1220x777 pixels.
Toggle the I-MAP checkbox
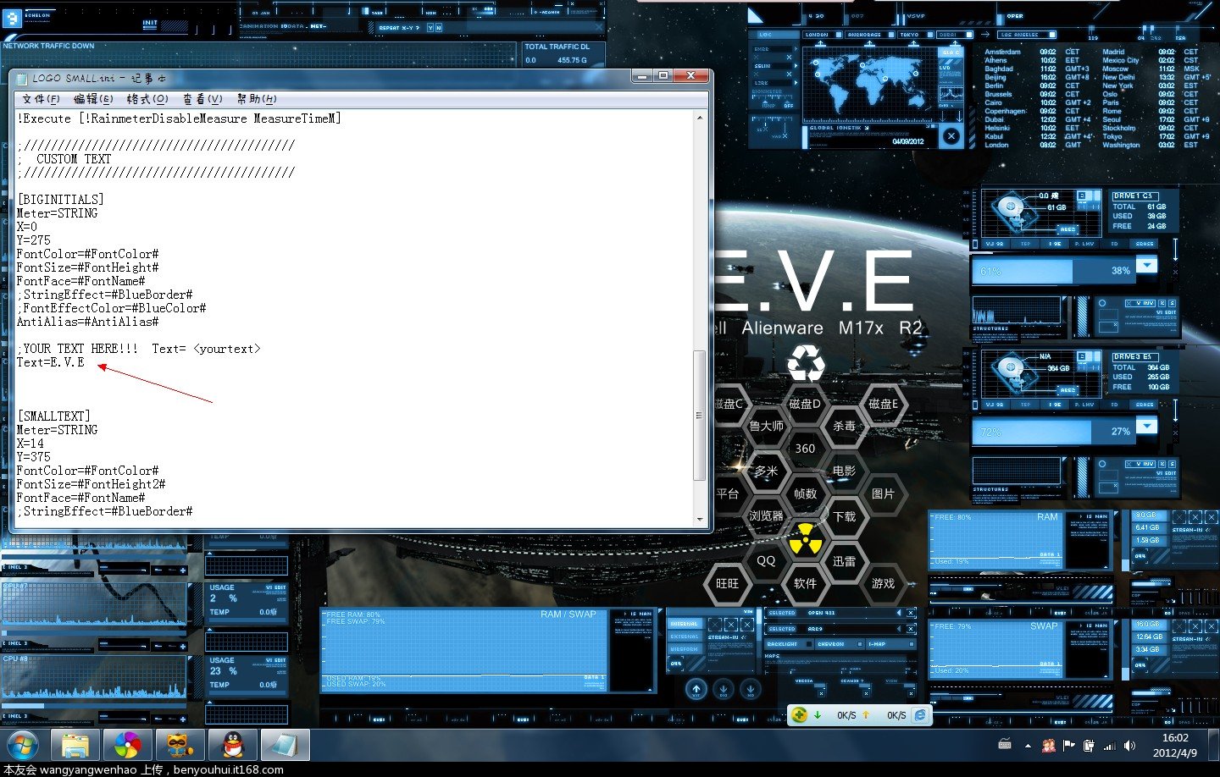pos(910,644)
